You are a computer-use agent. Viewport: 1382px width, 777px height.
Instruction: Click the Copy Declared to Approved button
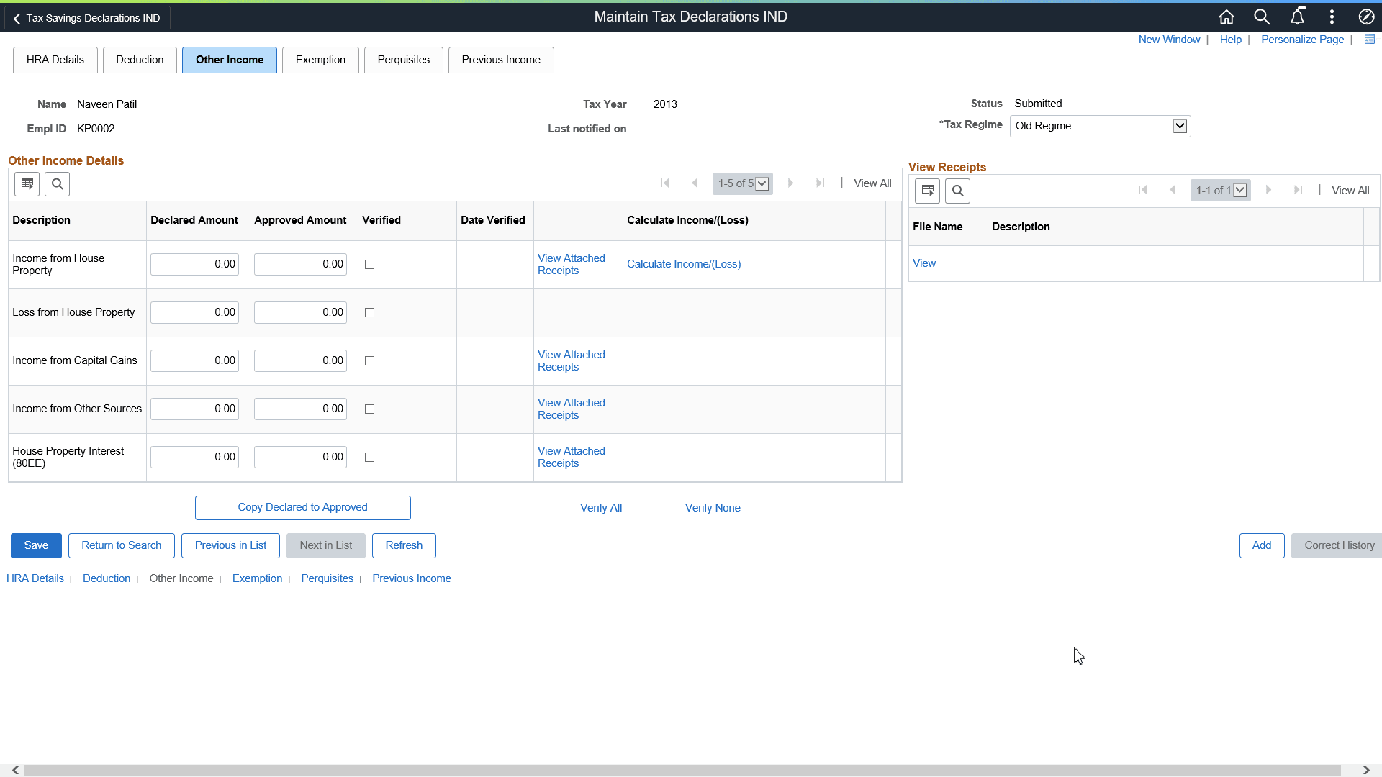pyautogui.click(x=302, y=507)
